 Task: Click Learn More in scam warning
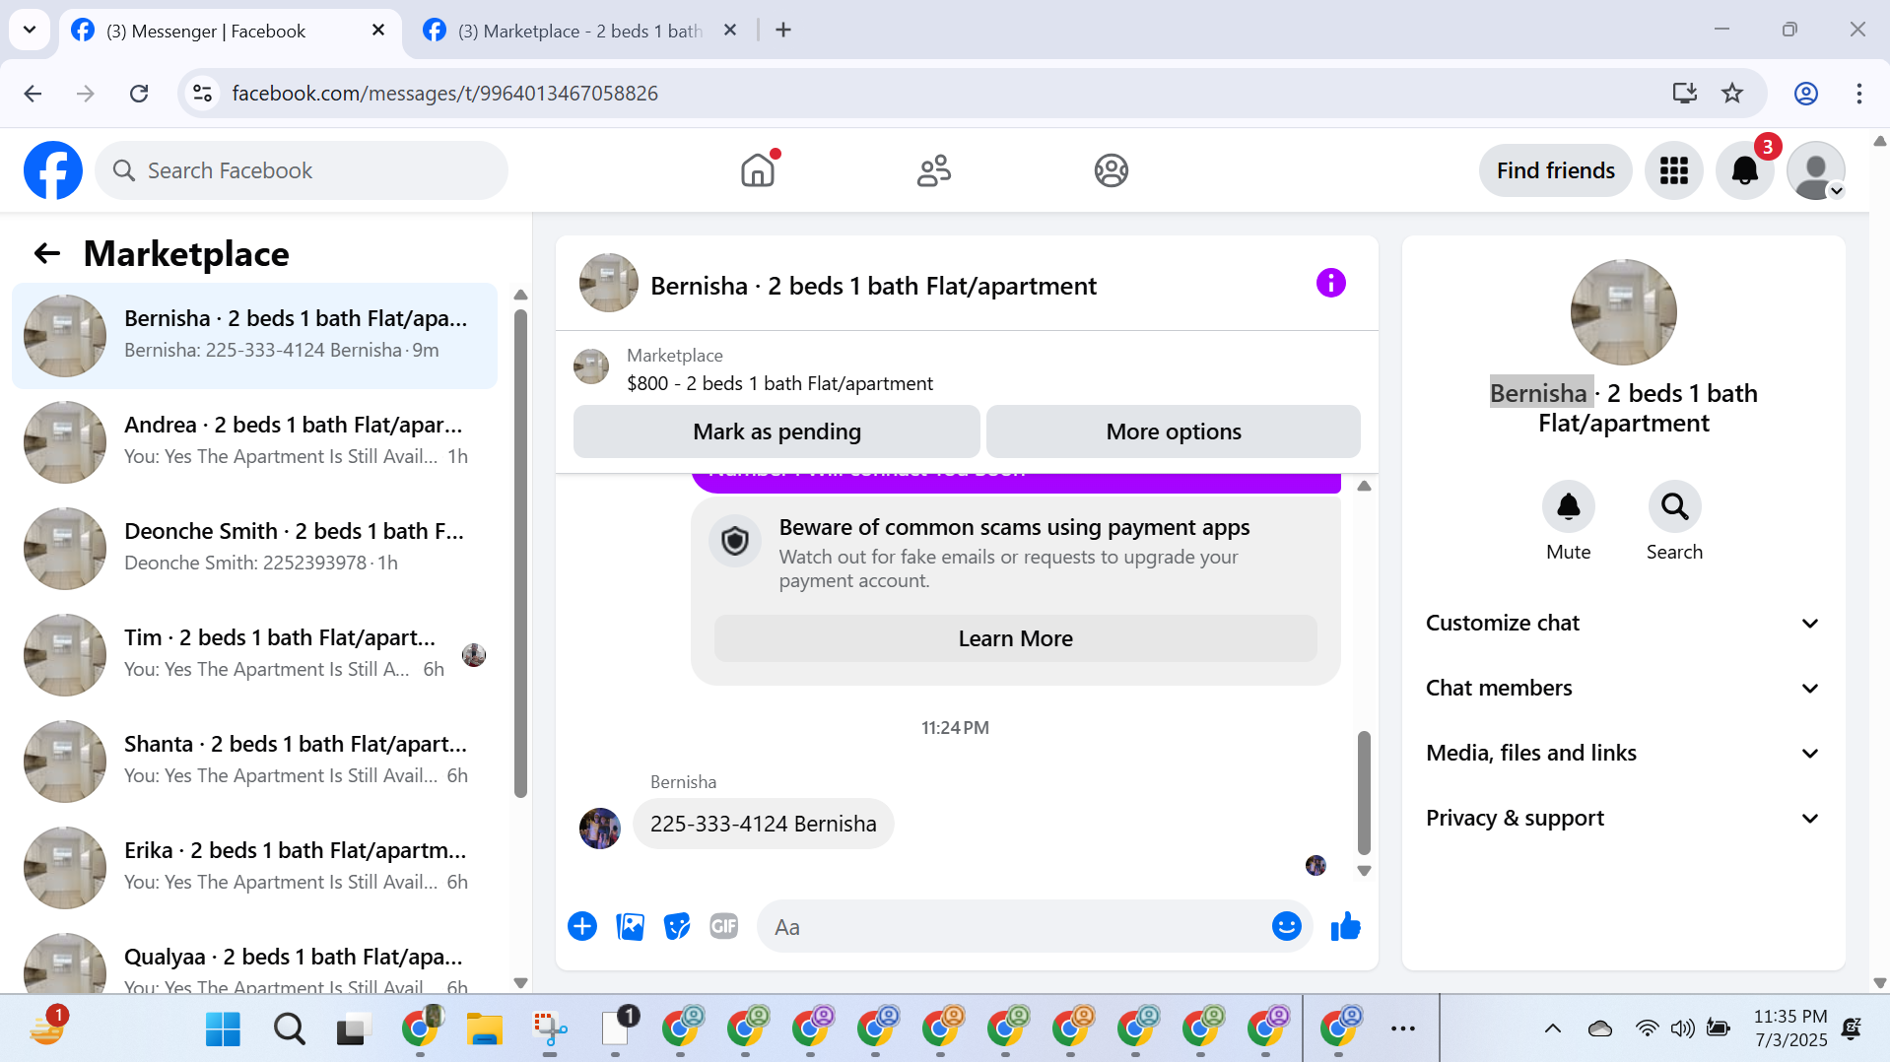(1015, 638)
